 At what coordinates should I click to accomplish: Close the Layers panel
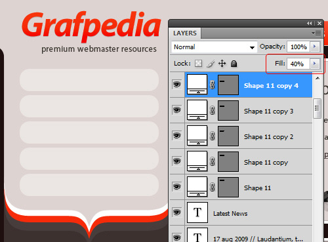pyautogui.click(x=319, y=23)
